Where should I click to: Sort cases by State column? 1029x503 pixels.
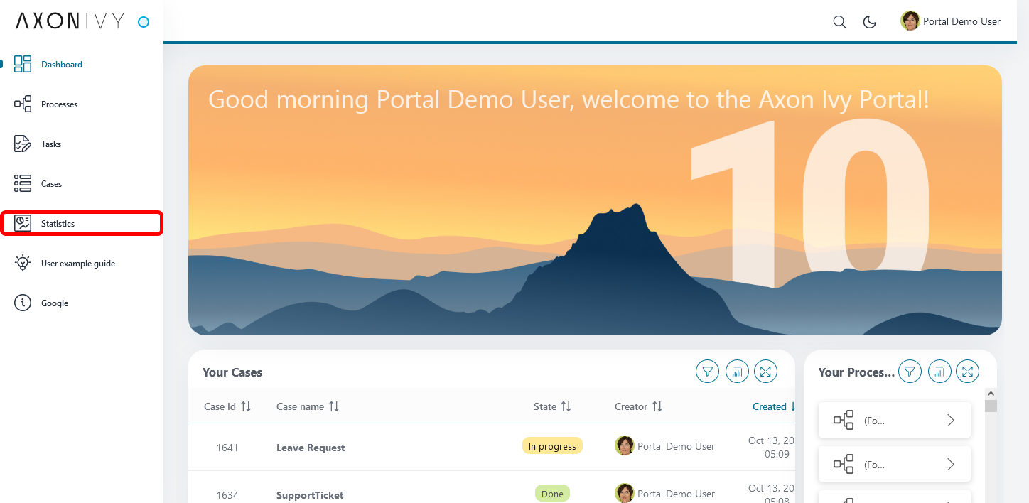tap(552, 406)
